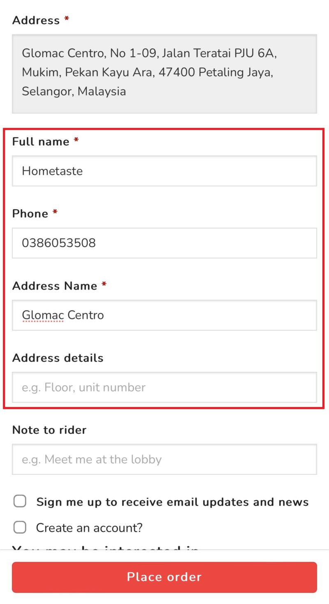
Task: Click the underlined "Glomac" word in Address Name
Action: (43, 315)
